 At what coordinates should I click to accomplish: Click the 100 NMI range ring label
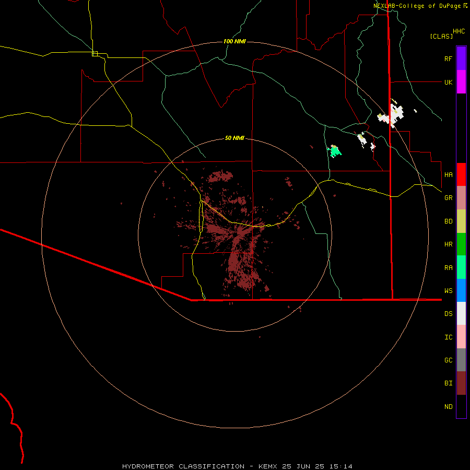pos(234,41)
